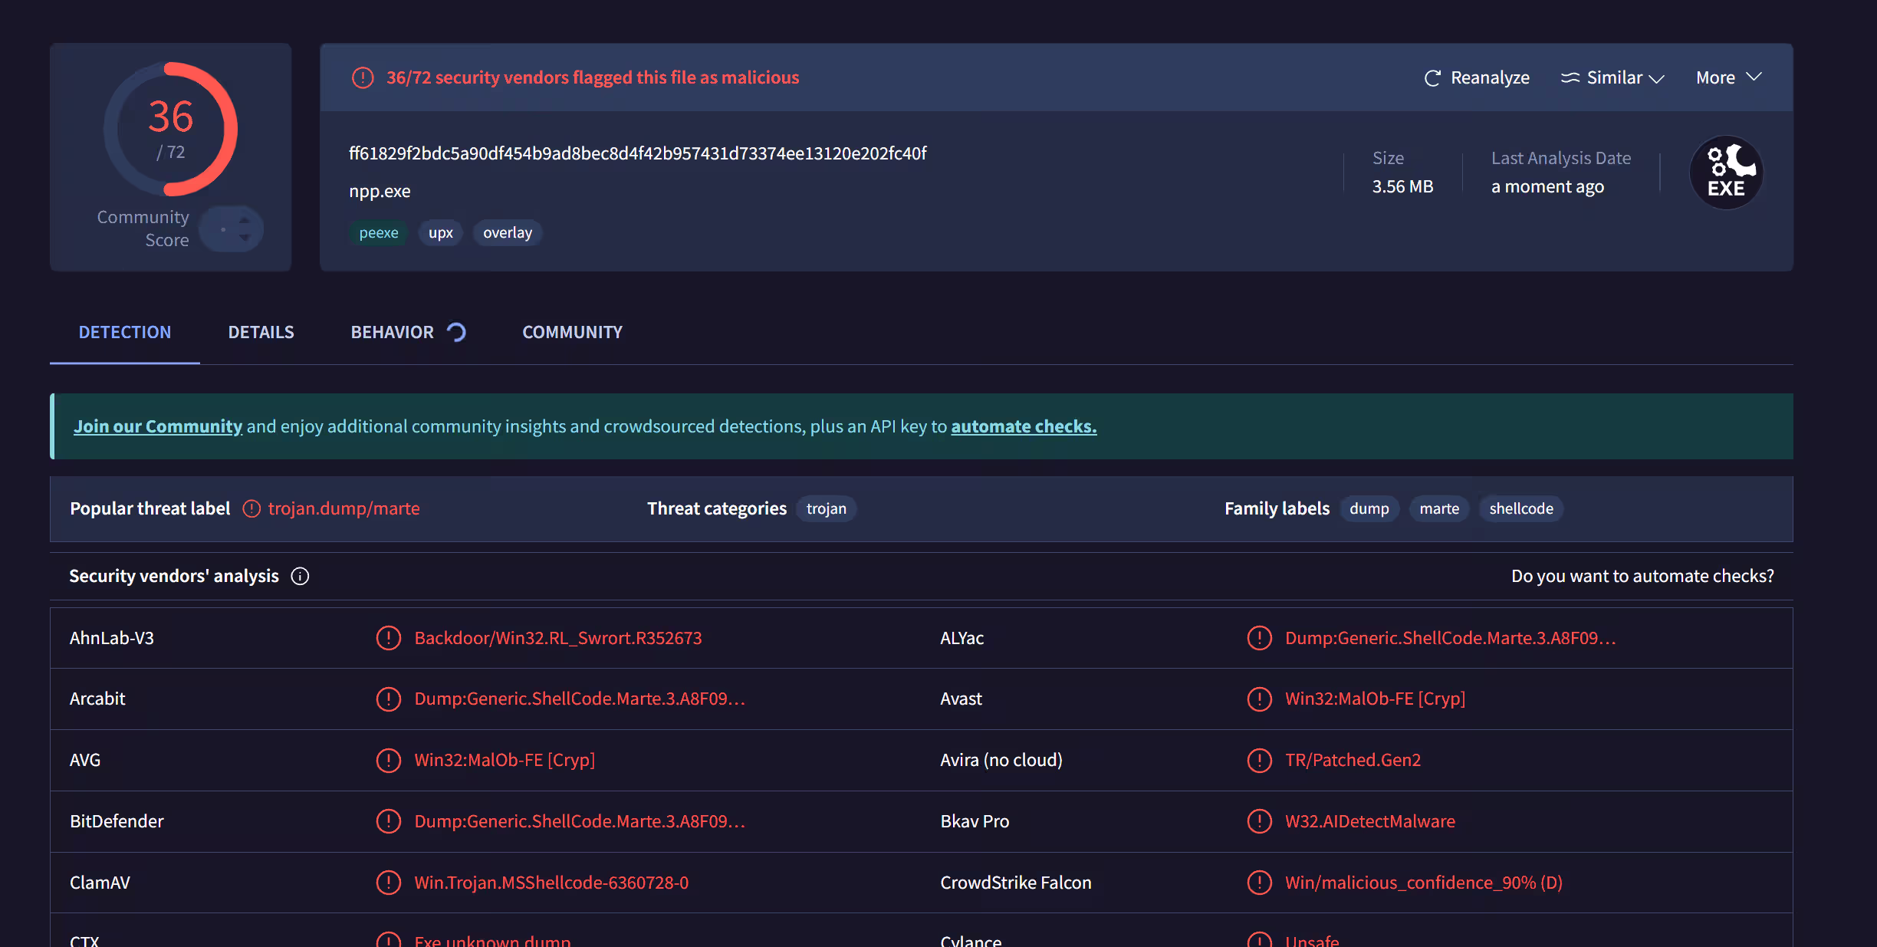Click the ClamAV detection warning icon
This screenshot has width=1877, height=947.
pos(389,883)
